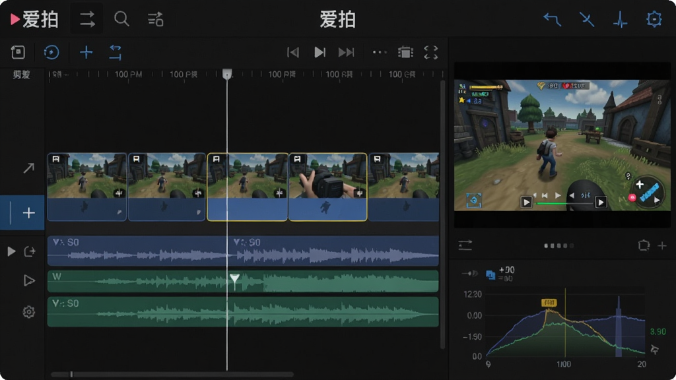676x380 pixels.
Task: Click the page indicator dots below preview
Action: pos(559,245)
